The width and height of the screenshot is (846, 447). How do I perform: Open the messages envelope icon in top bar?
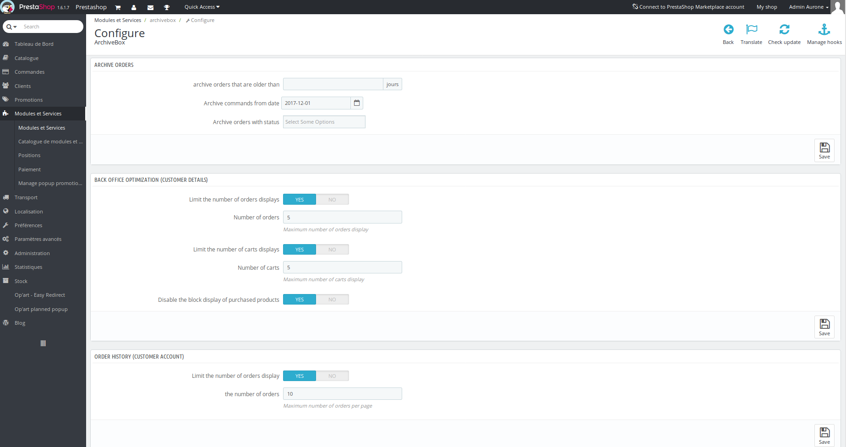(x=150, y=7)
